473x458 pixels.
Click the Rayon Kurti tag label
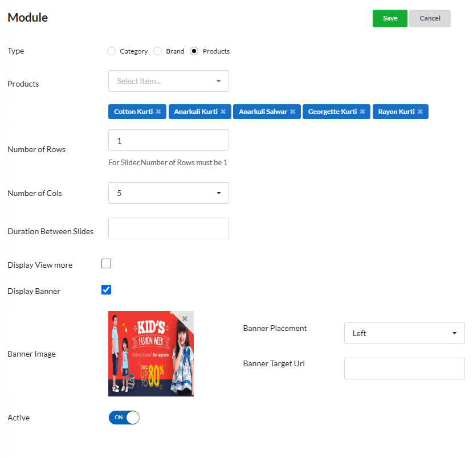397,112
